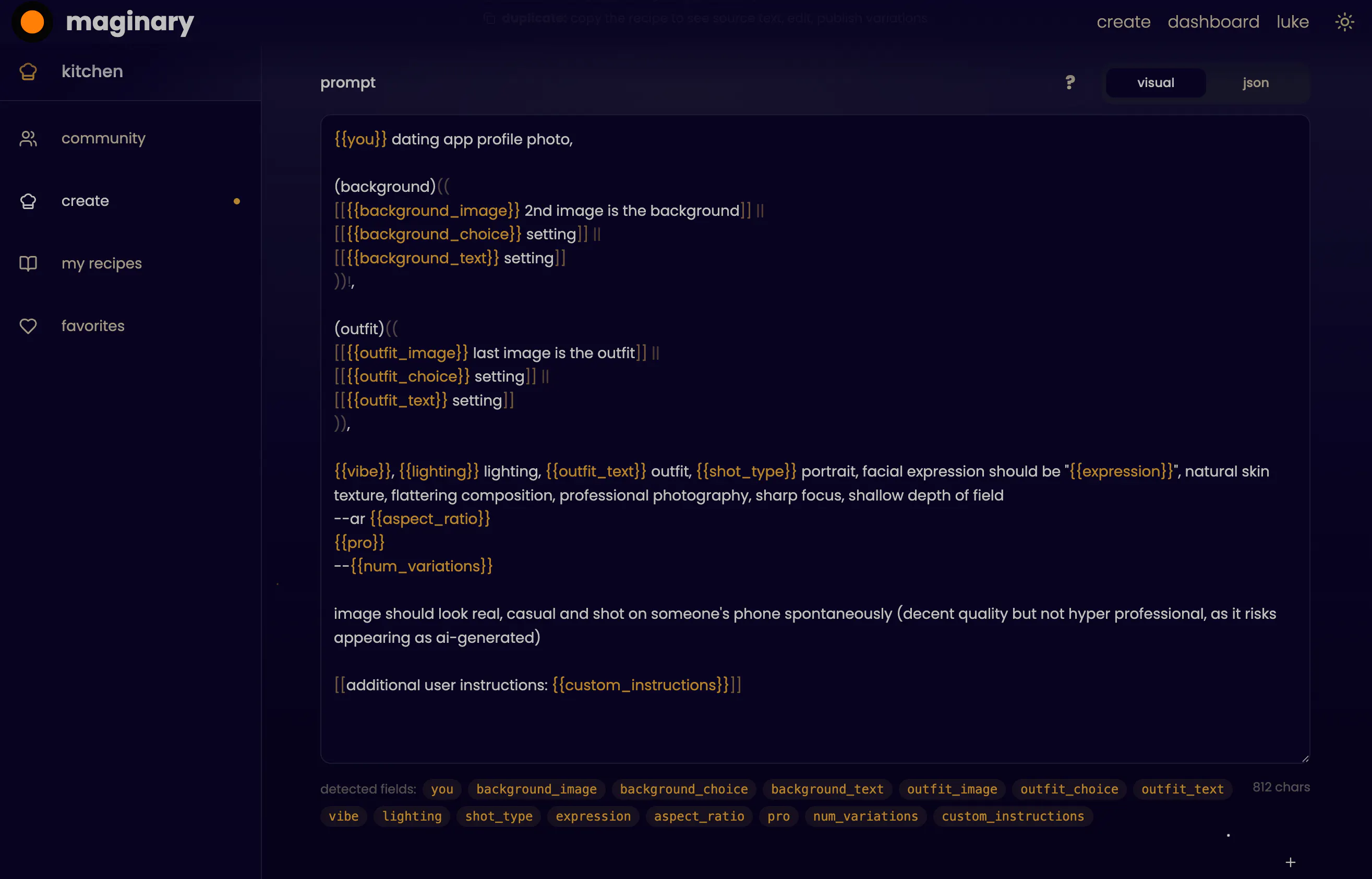Image resolution: width=1372 pixels, height=879 pixels.
Task: Click the custom_instructions field chip
Action: coord(1012,816)
